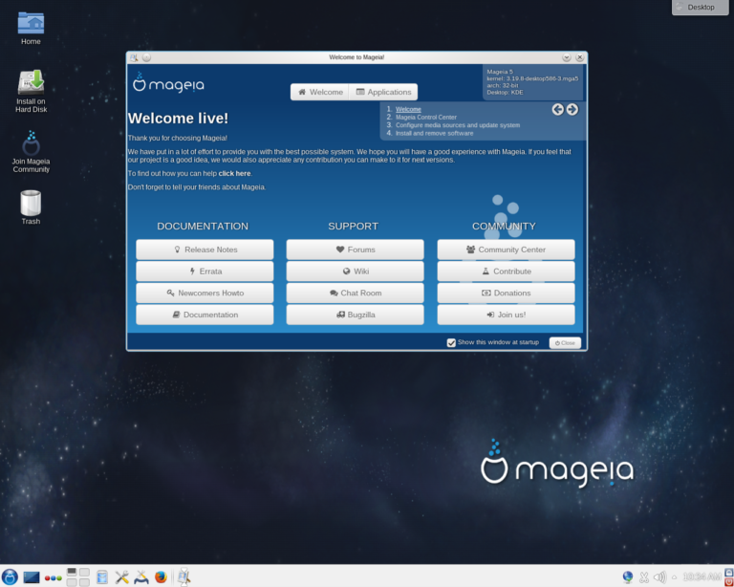This screenshot has height=587, width=734.
Task: Open the system tools wrench taskbar icon
Action: pyautogui.click(x=122, y=576)
